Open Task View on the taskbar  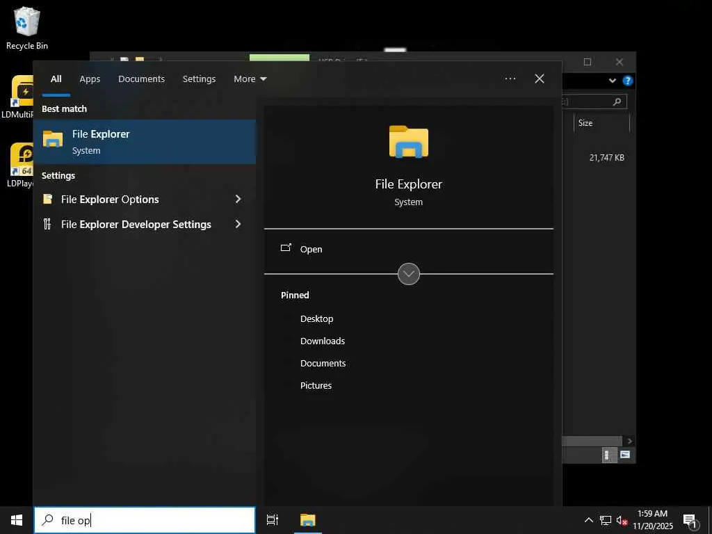click(273, 520)
